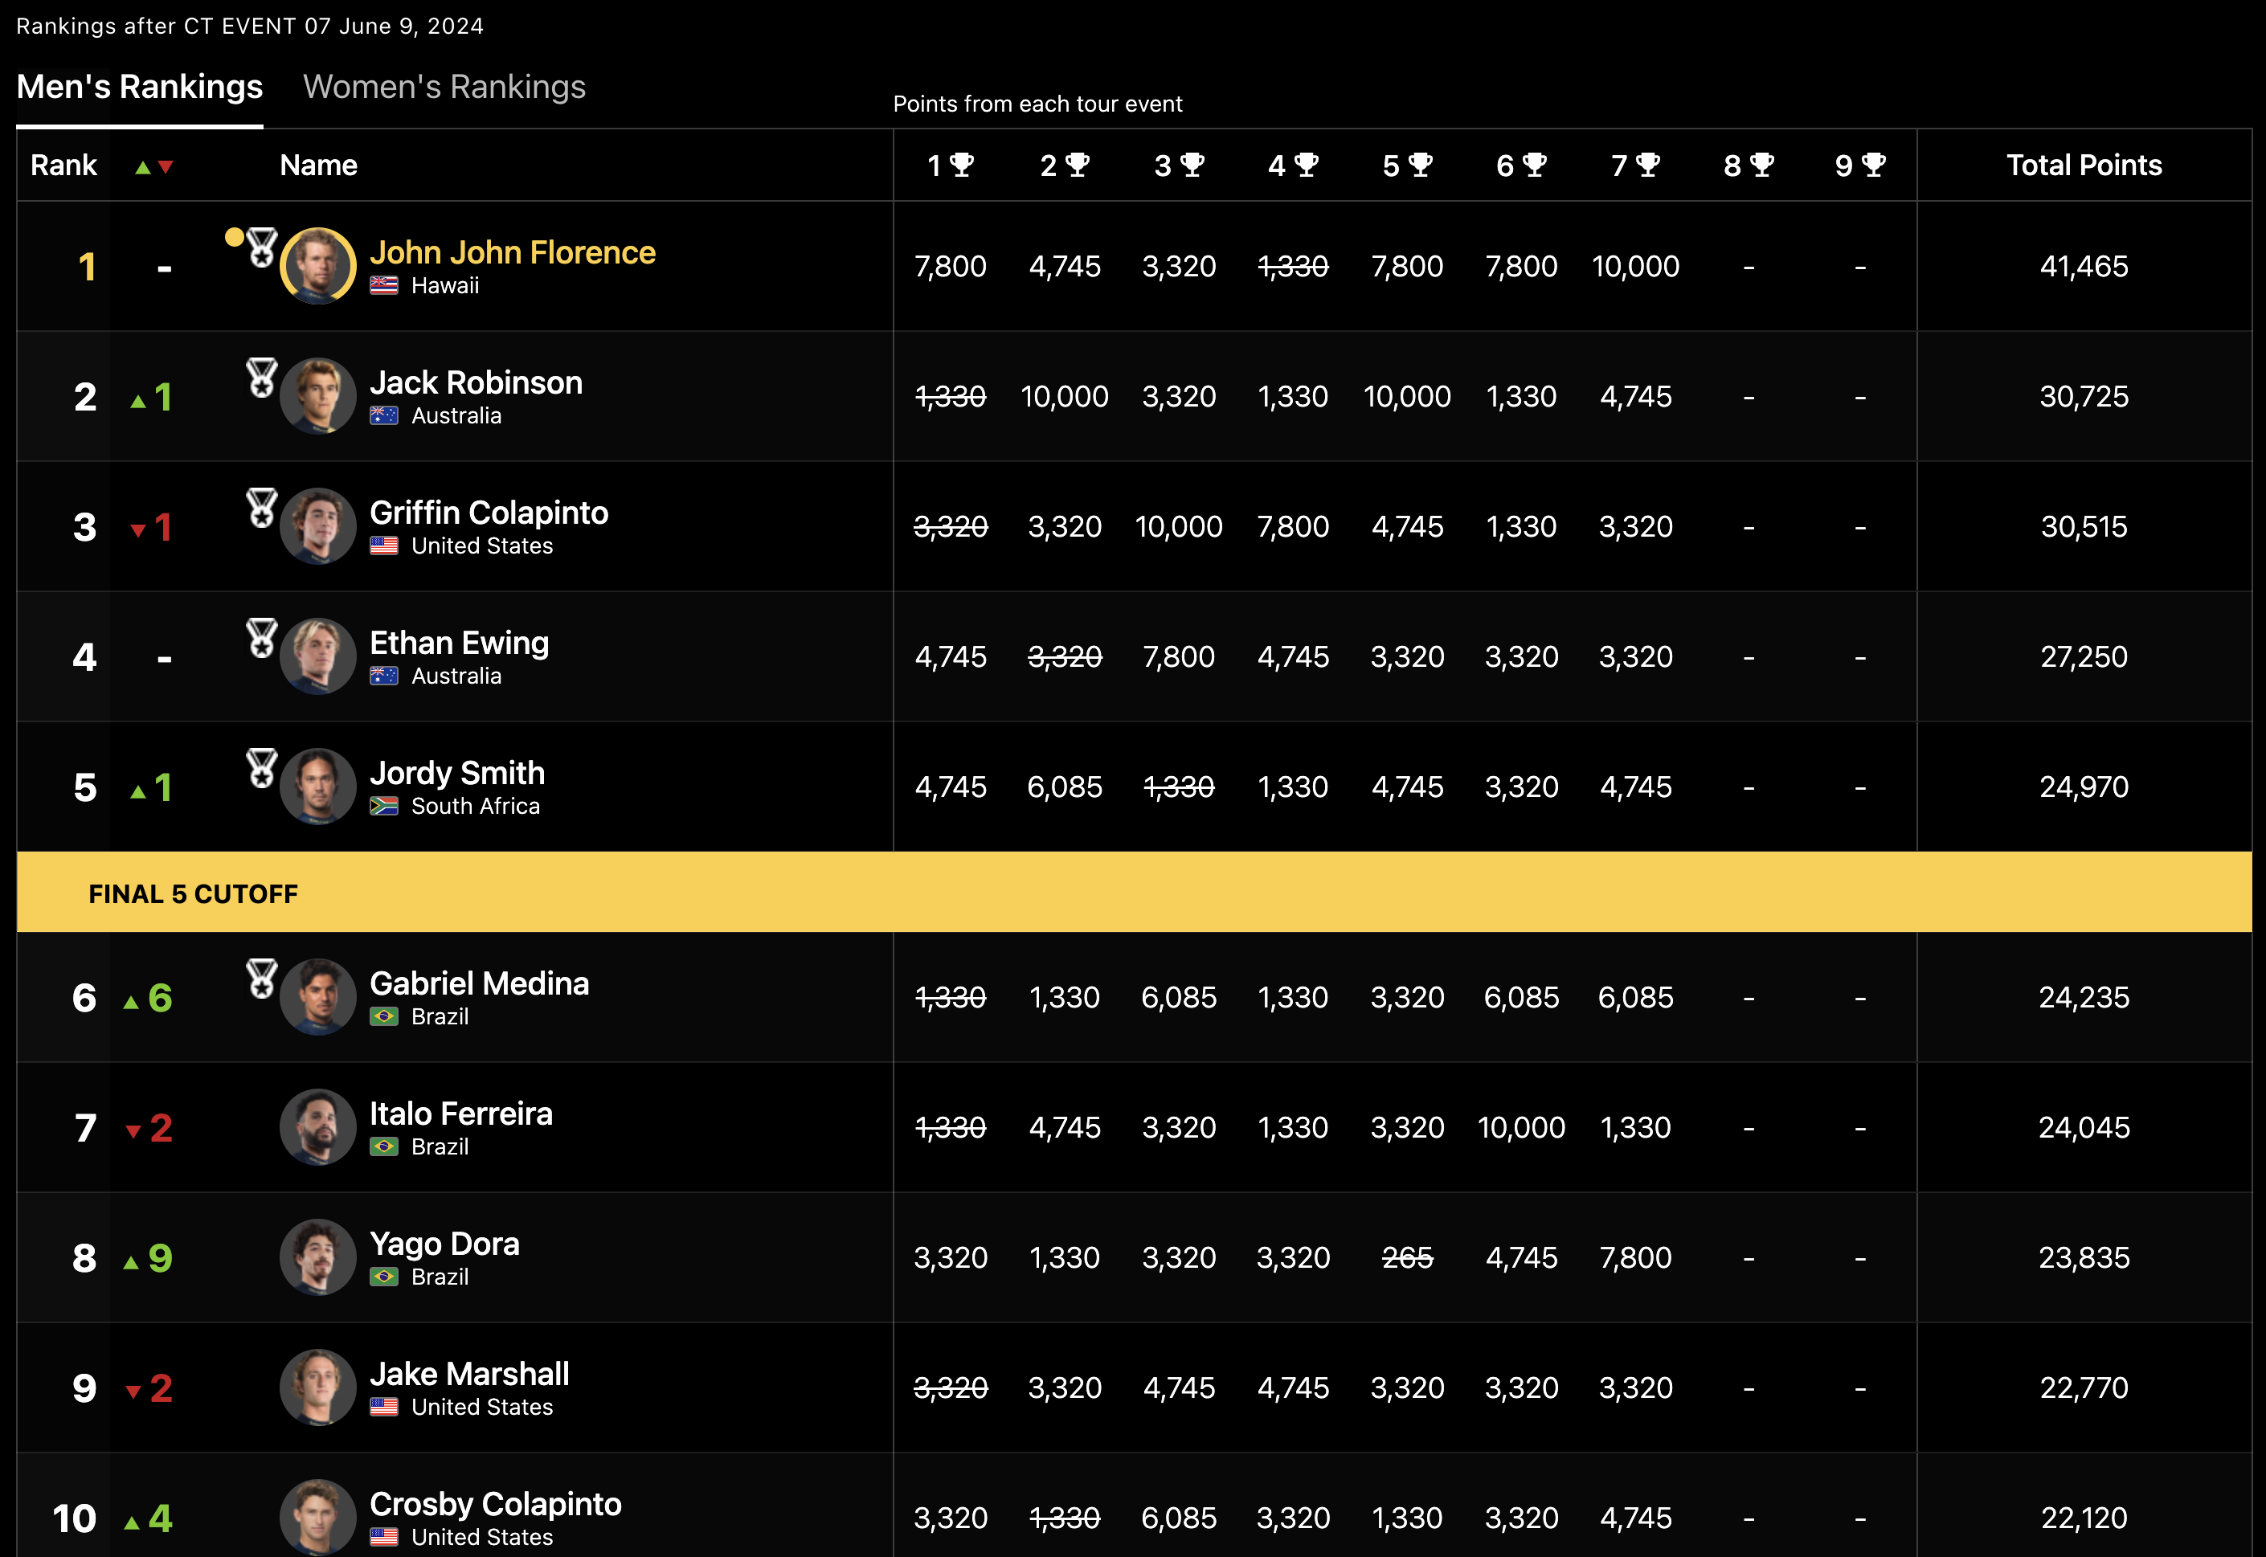The image size is (2266, 1557).
Task: Select the Men's Rankings tab
Action: click(x=140, y=87)
